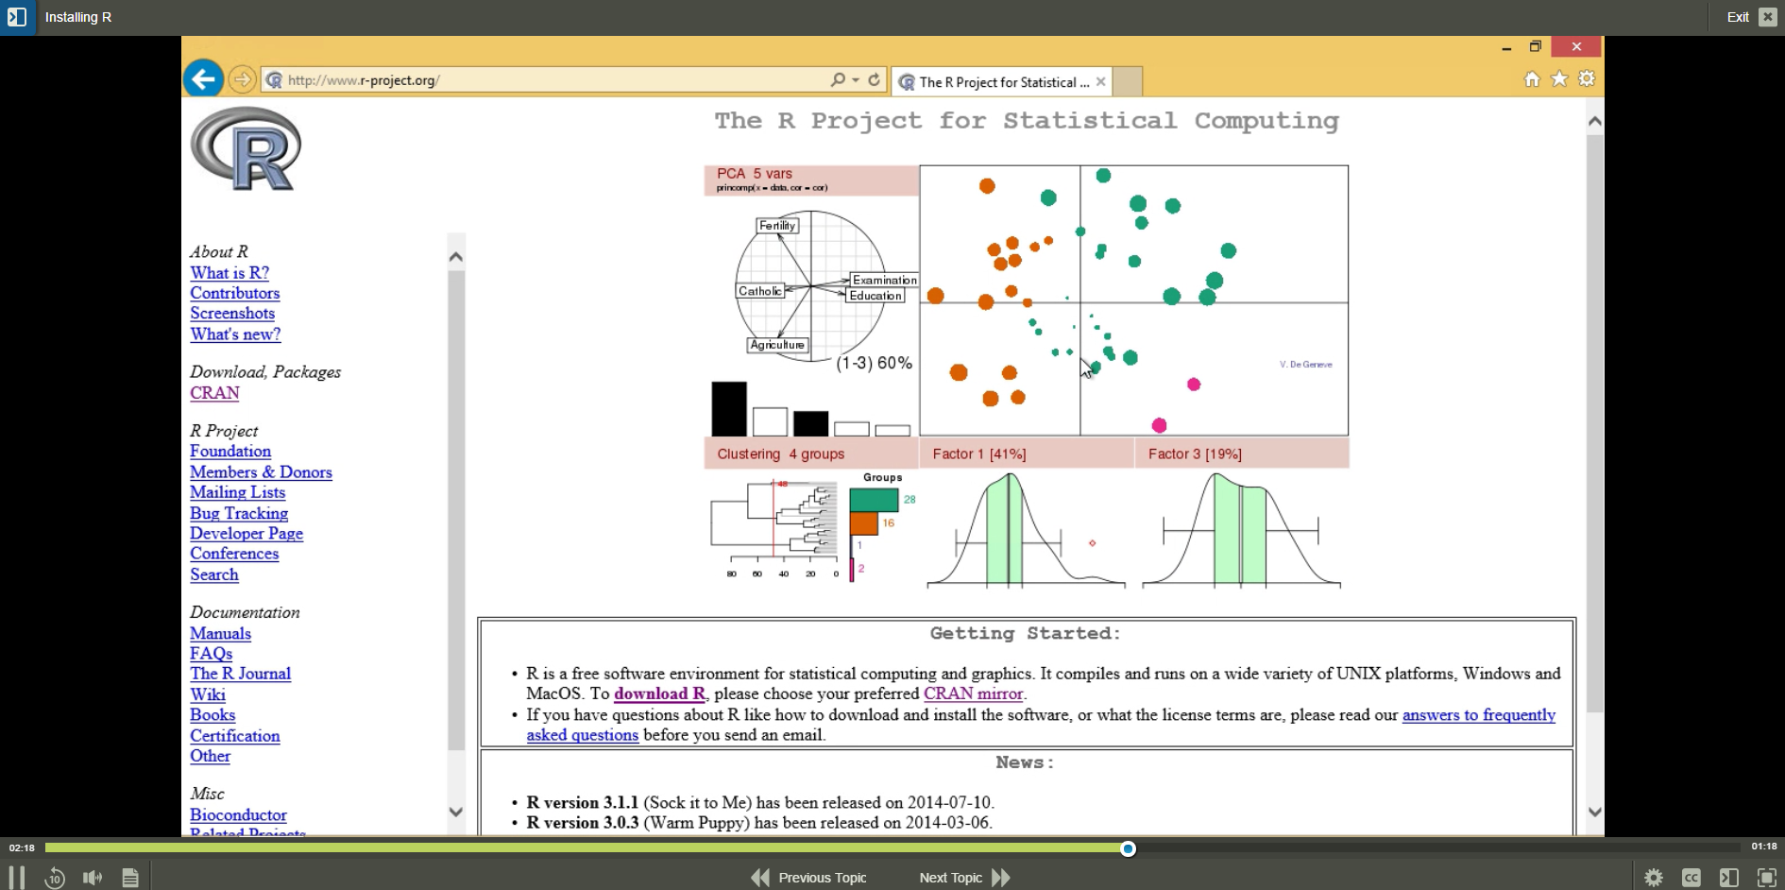Viewport: 1785px width, 890px height.
Task: Open the CRAN link in sidebar
Action: click(214, 393)
